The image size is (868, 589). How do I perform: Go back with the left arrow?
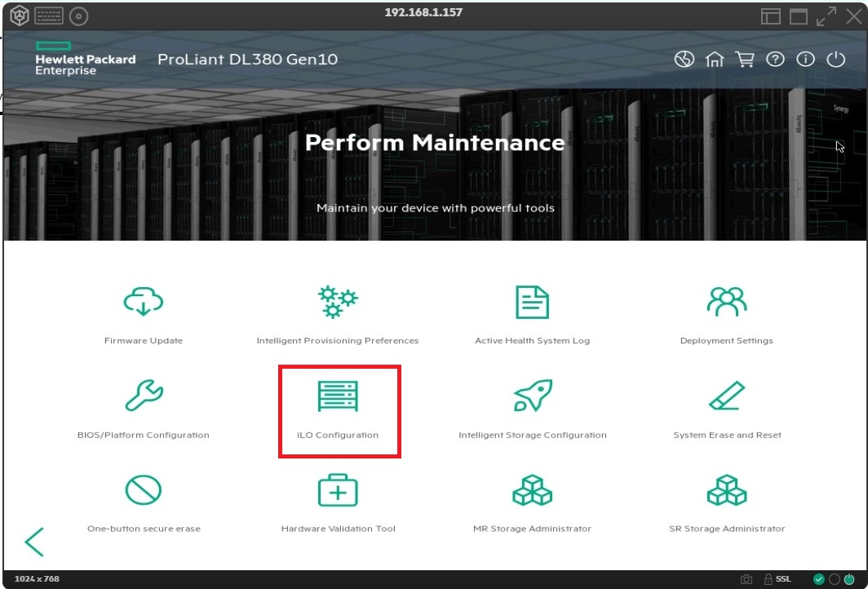click(x=34, y=541)
